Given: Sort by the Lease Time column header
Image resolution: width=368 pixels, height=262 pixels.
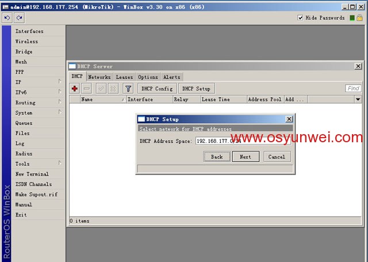Looking at the screenshot, I should pyautogui.click(x=224, y=100).
